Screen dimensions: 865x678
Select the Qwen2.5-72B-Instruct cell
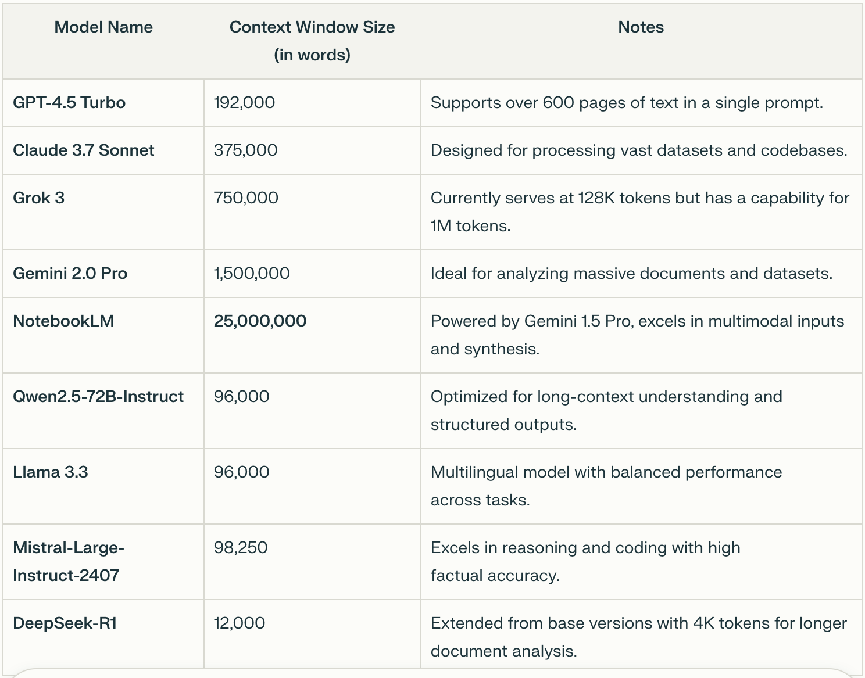click(x=98, y=396)
